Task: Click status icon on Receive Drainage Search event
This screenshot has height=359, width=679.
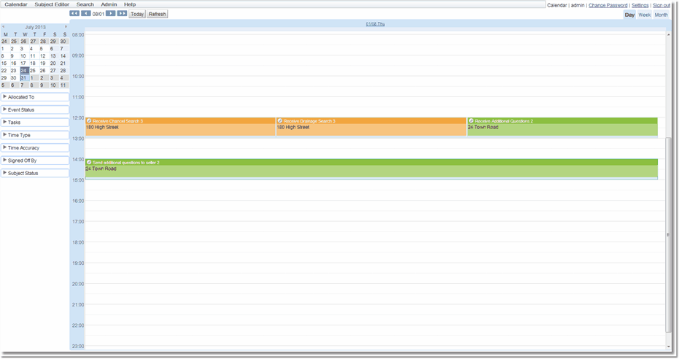Action: pyautogui.click(x=280, y=120)
